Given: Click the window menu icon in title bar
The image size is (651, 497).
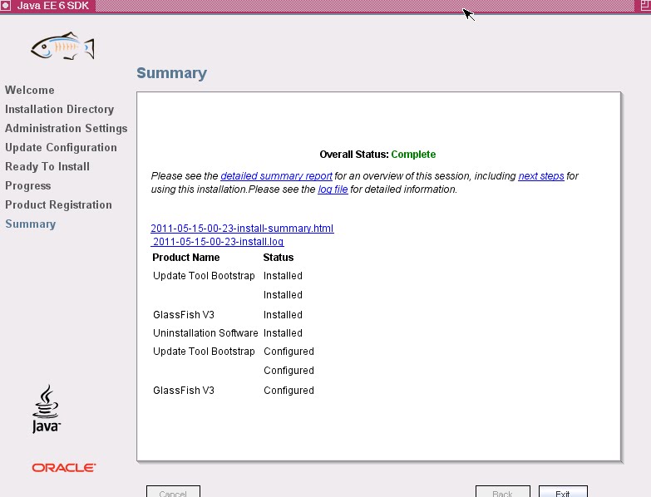Looking at the screenshot, I should (5, 5).
